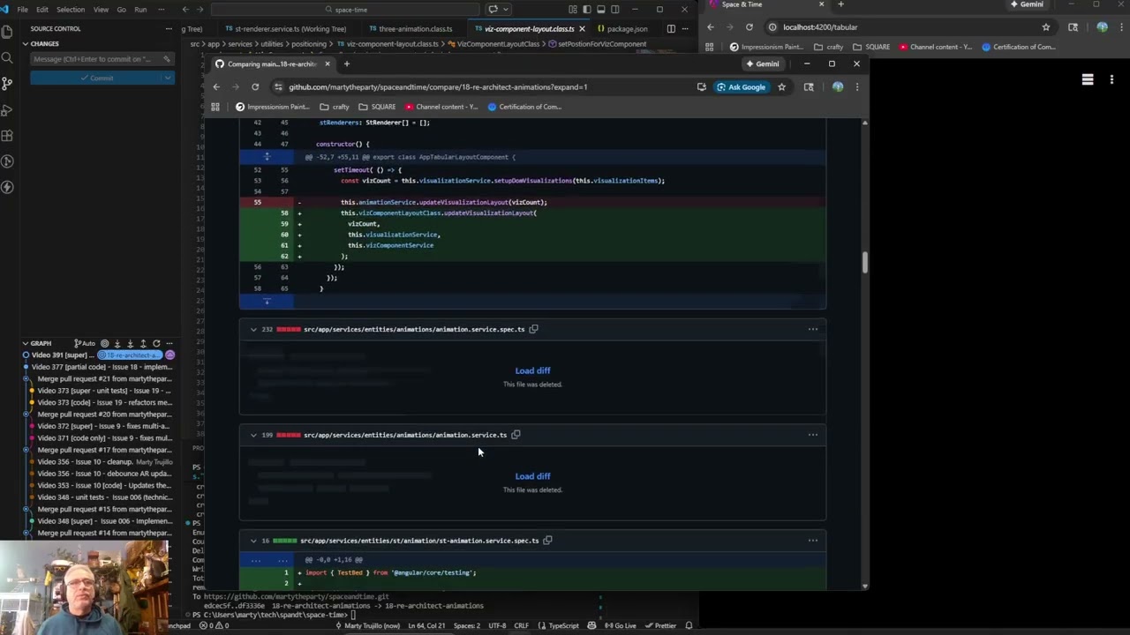Image resolution: width=1130 pixels, height=635 pixels.
Task: Open VS Code Explorer view icon
Action: pos(7,33)
